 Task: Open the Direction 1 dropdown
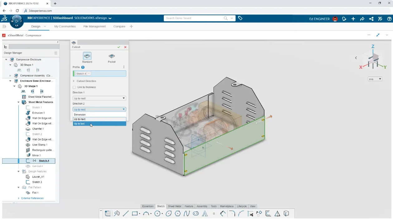(99, 98)
